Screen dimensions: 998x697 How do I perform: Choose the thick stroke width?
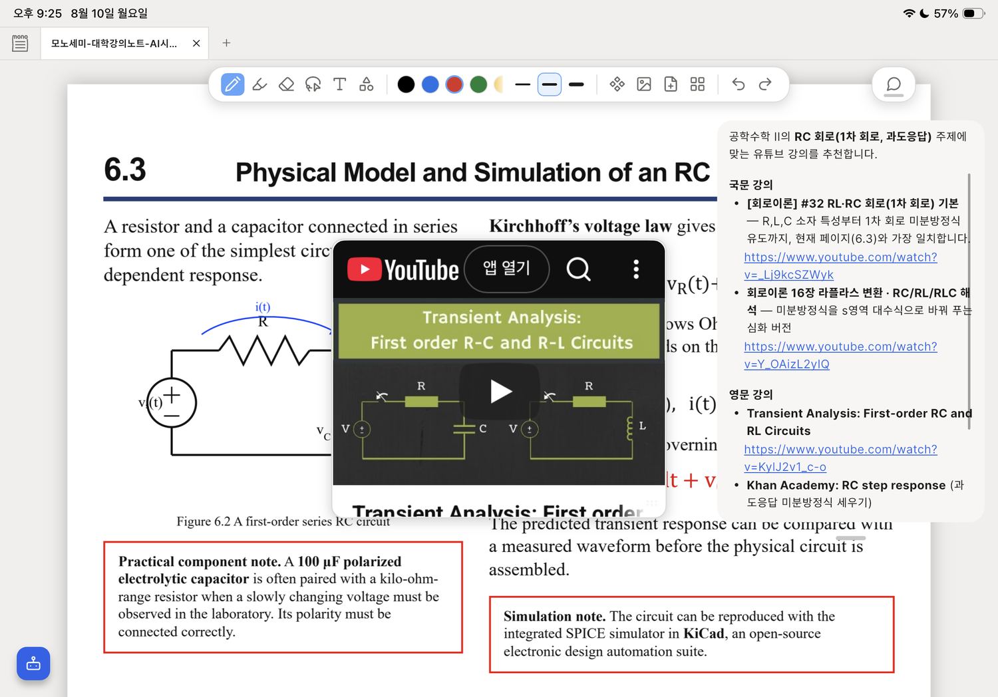576,84
